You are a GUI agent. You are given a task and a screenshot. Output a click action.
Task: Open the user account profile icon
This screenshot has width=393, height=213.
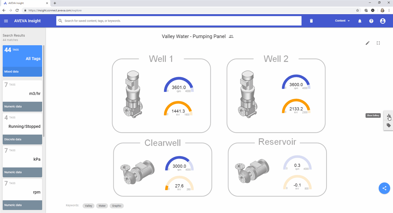pyautogui.click(x=383, y=21)
